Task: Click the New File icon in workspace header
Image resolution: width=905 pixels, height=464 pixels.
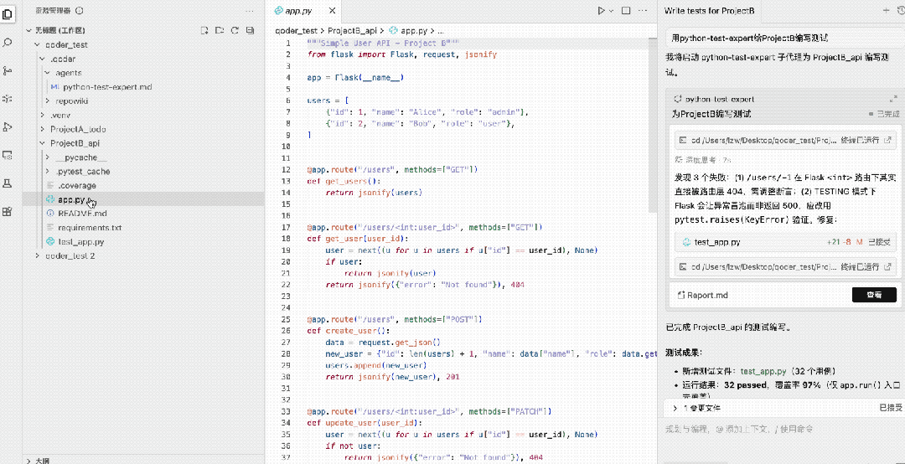Action: 204,30
